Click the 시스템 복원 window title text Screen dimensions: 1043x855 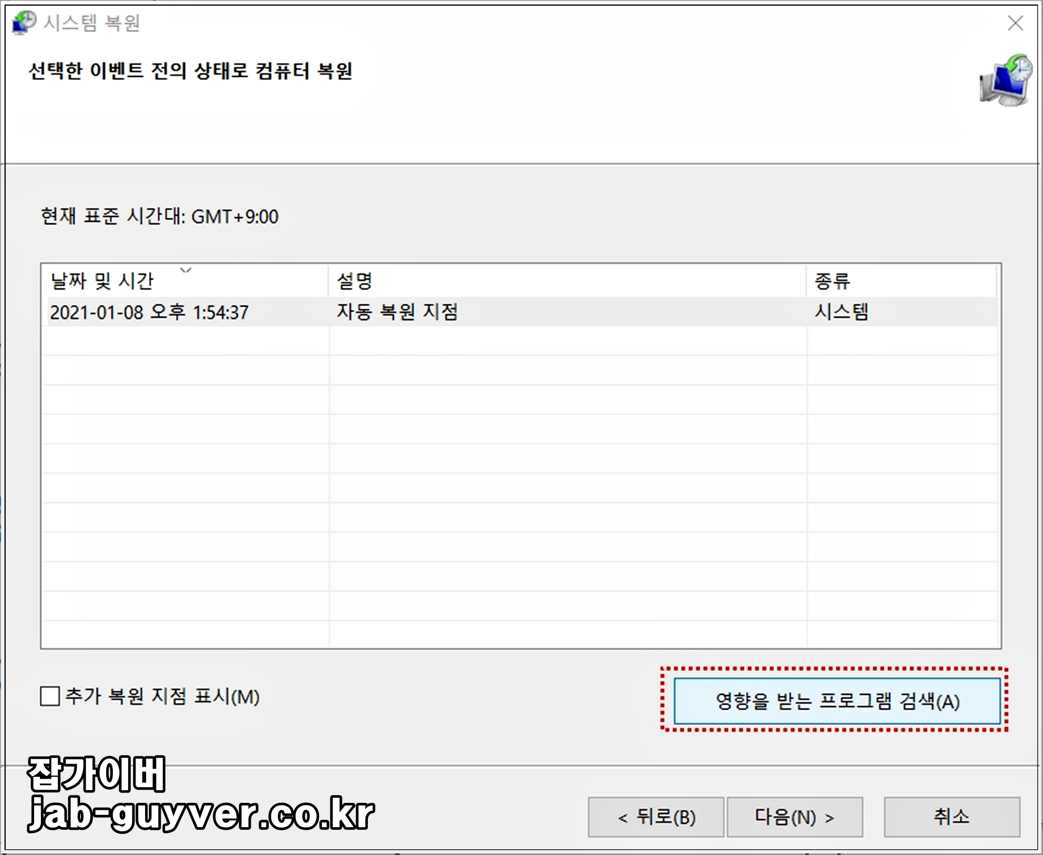click(x=91, y=23)
